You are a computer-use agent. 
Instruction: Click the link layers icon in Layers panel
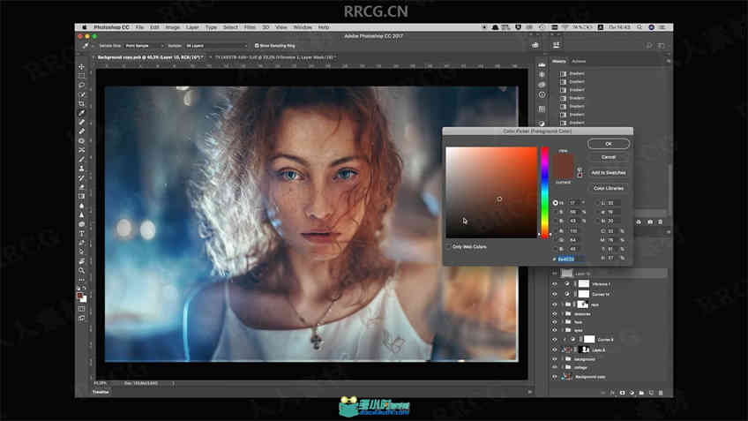(603, 393)
